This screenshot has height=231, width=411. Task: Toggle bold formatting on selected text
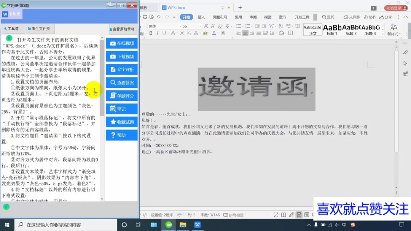151,33
